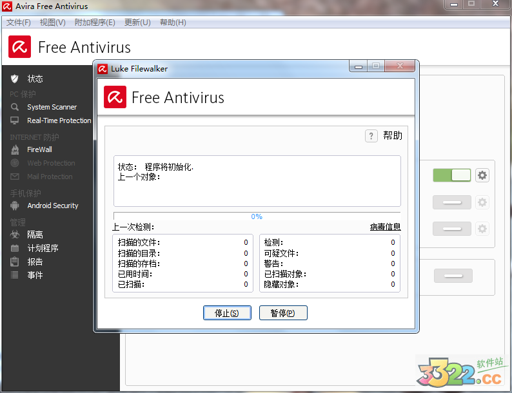512x393 pixels.
Task: Click the Avira Free Antivirus title bar icon
Action: tap(7, 6)
